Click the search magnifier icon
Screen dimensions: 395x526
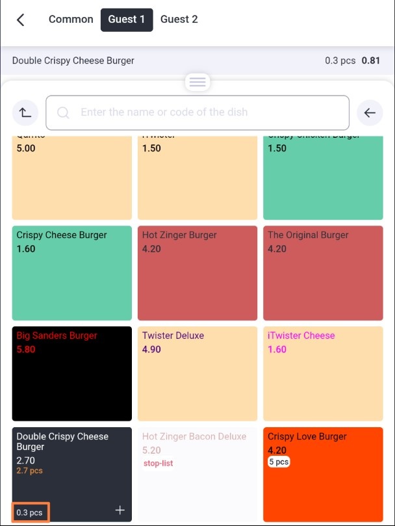click(x=63, y=112)
